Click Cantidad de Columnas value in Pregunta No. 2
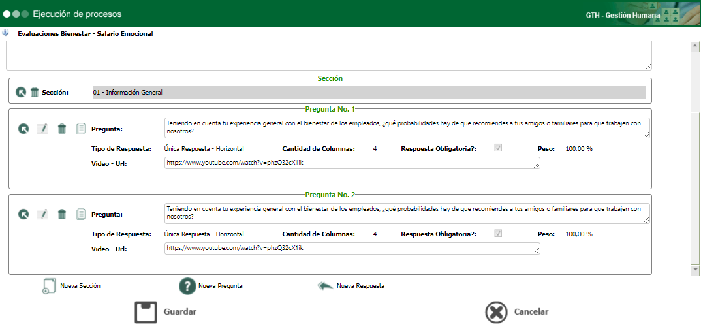701x331 pixels. (x=375, y=234)
